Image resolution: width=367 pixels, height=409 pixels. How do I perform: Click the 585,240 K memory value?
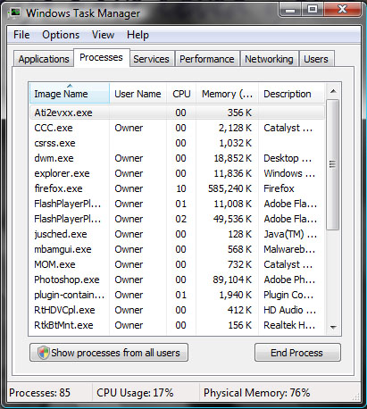[229, 188]
